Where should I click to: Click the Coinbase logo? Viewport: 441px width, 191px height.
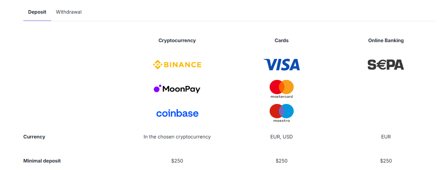[x=177, y=113]
